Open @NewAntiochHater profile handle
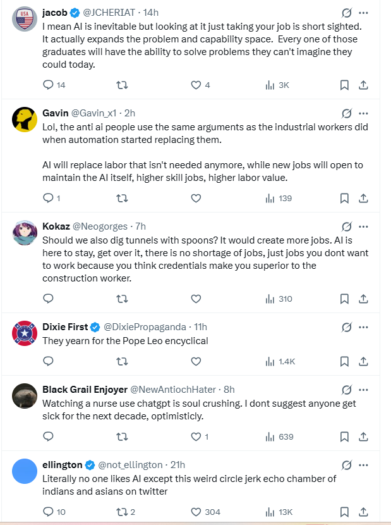Viewport: 391px width, 525px height. [x=173, y=390]
